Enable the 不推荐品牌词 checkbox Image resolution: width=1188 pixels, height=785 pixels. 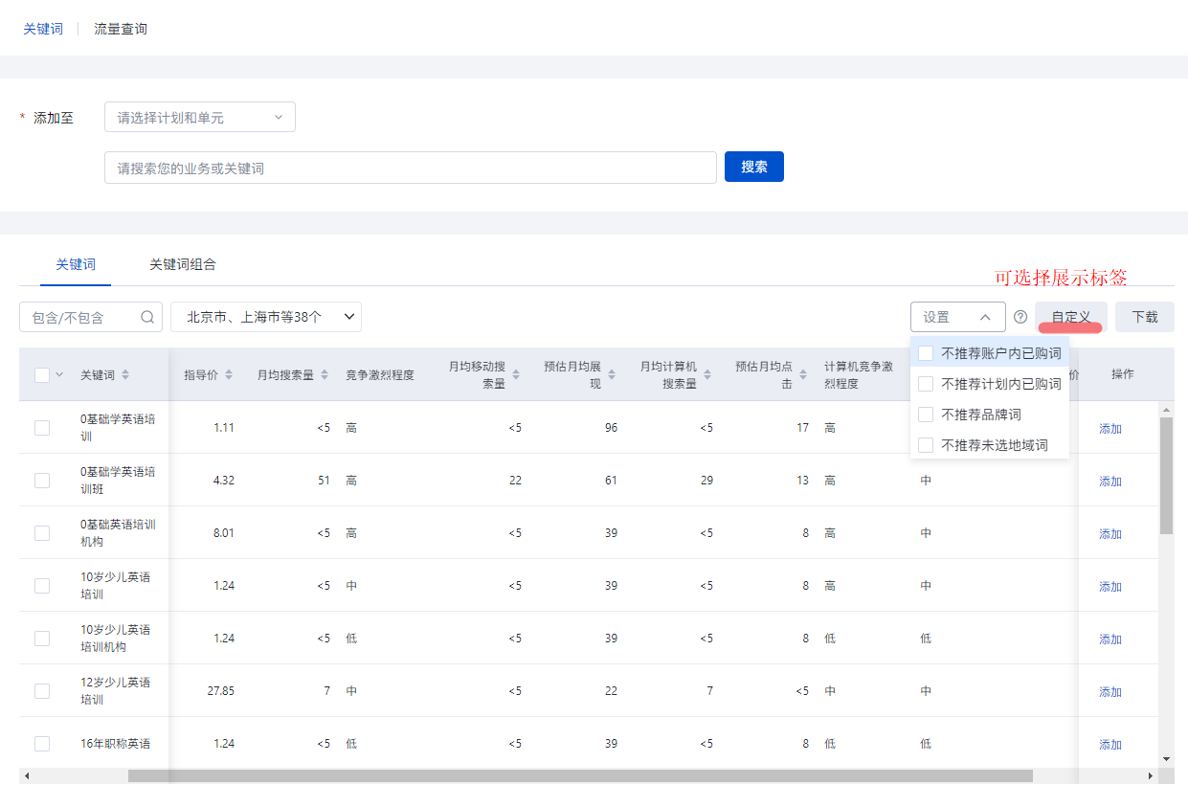(x=925, y=414)
